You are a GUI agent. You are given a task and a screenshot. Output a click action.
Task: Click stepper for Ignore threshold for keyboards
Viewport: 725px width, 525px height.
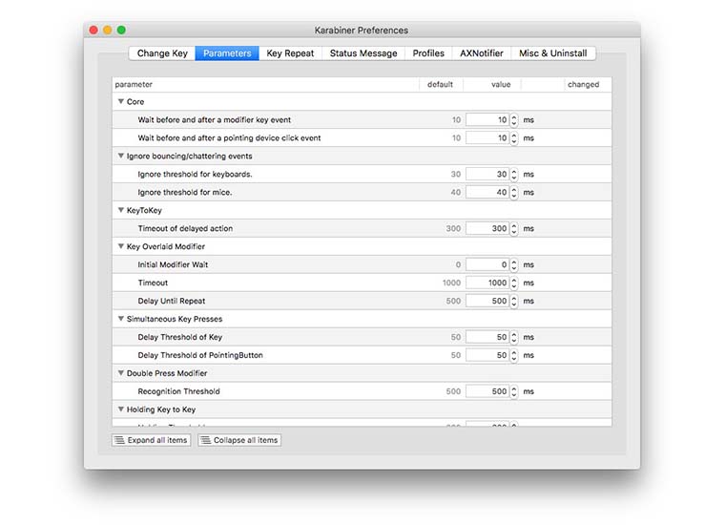tap(514, 175)
